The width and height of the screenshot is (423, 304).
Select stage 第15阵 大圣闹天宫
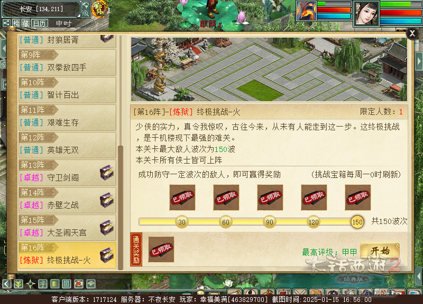(67, 227)
